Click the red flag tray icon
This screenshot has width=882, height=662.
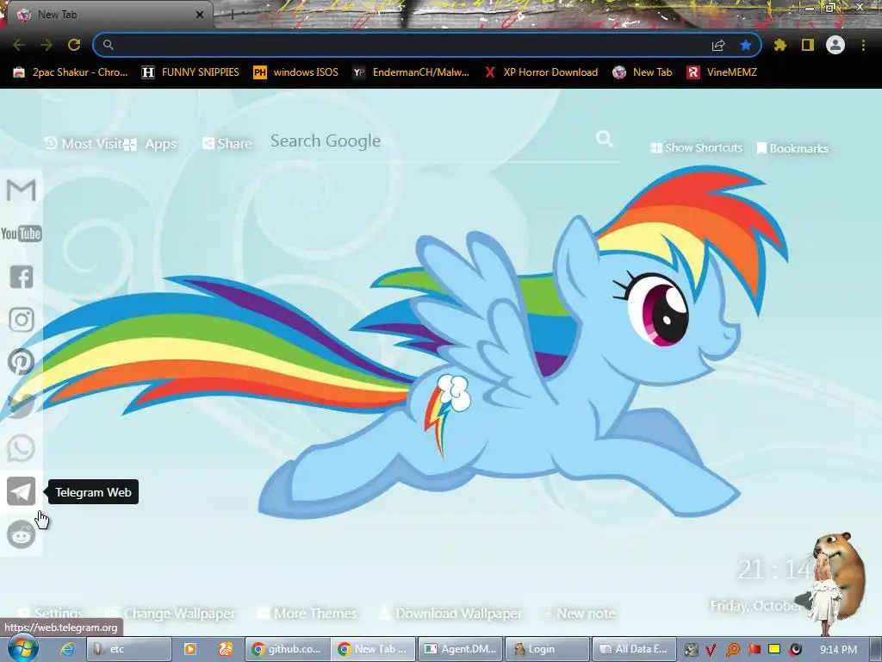click(x=754, y=649)
